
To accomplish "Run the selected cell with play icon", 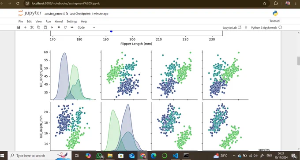I will click(52, 27).
